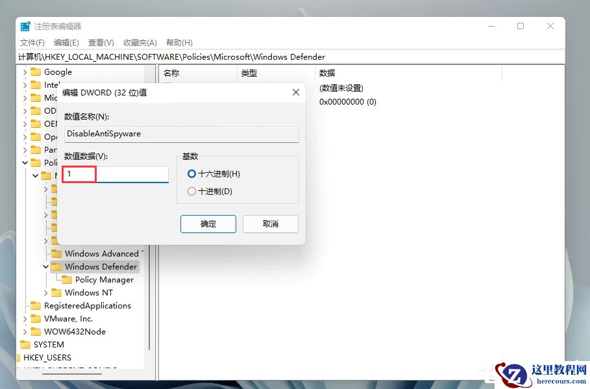Collapse the Windows Defender tree node
This screenshot has width=590, height=389.
(45, 266)
